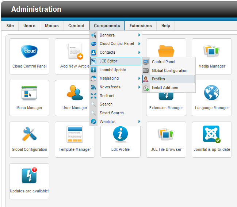The image size is (237, 207).
Task: Select Control Panel in JCE submenu
Action: click(169, 62)
